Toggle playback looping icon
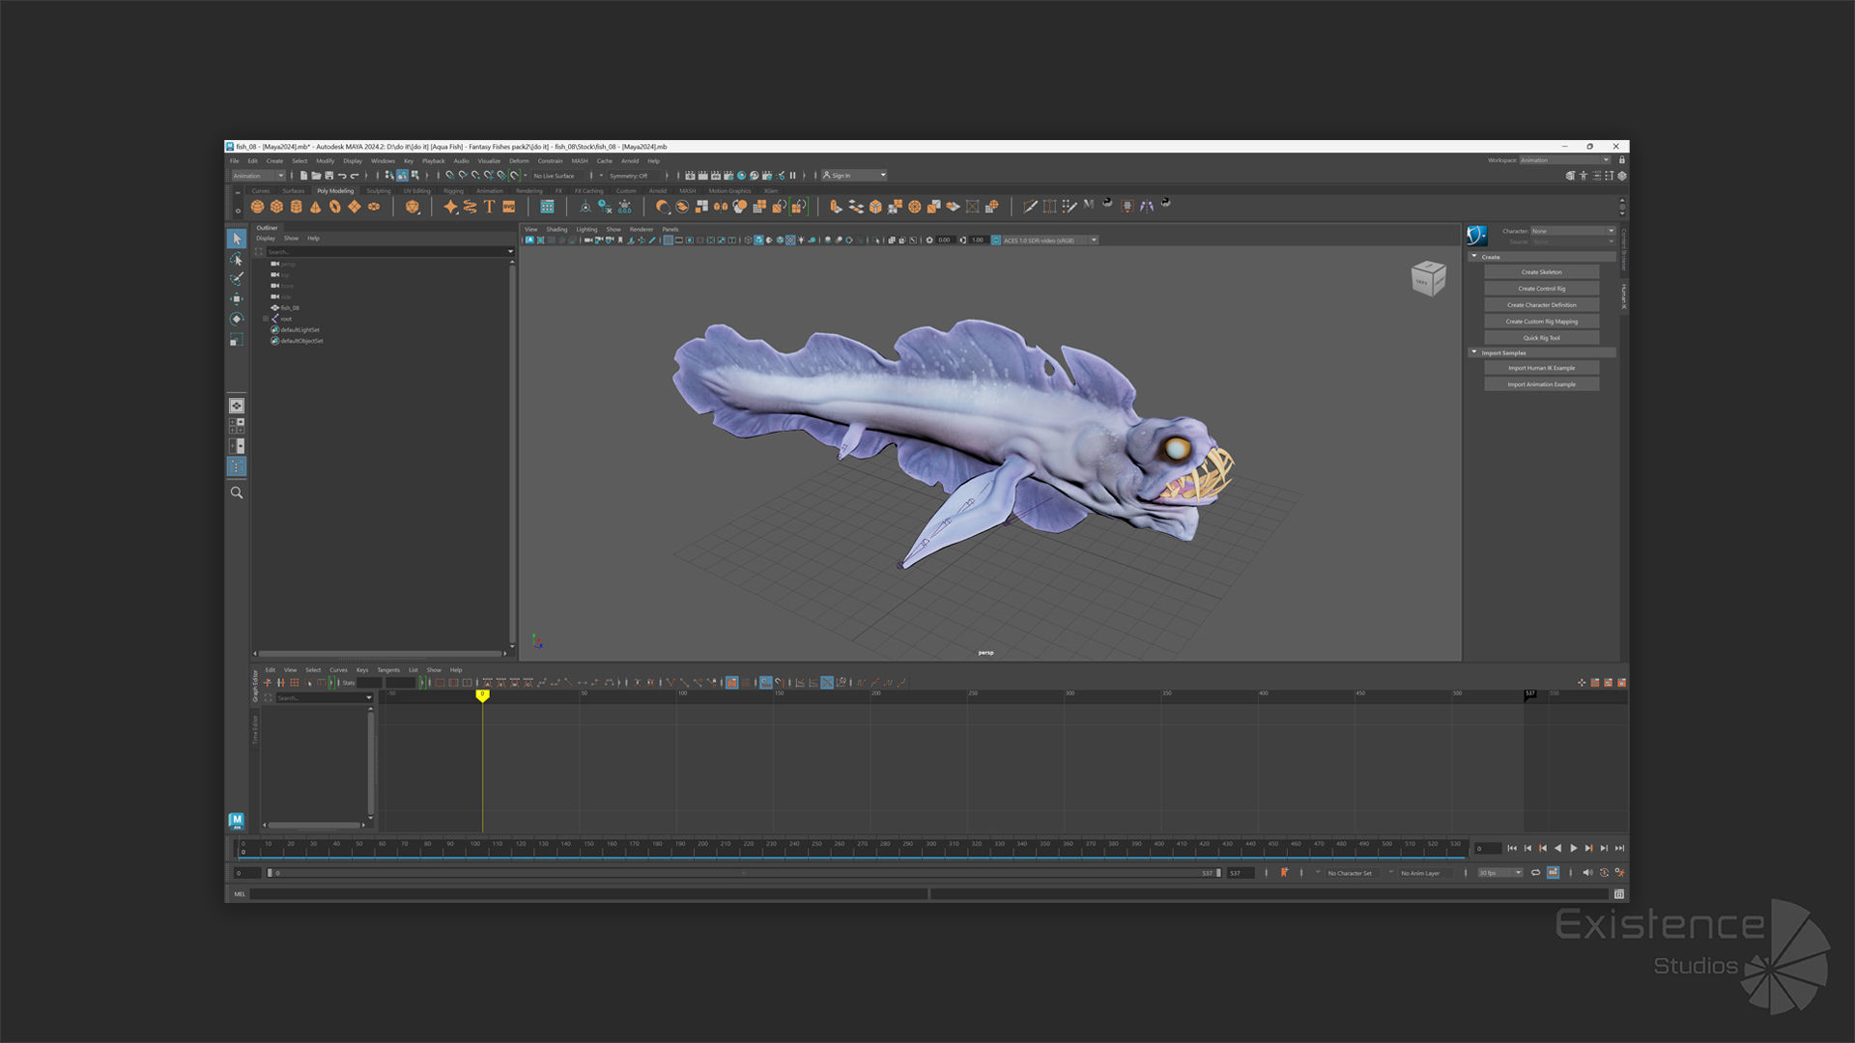Viewport: 1855px width, 1043px height. click(1535, 873)
